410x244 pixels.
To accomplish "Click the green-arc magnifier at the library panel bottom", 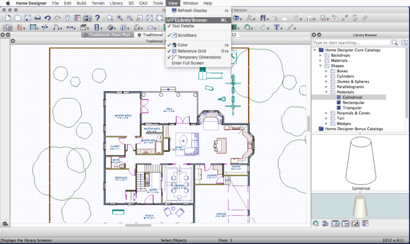I will pyautogui.click(x=316, y=224).
